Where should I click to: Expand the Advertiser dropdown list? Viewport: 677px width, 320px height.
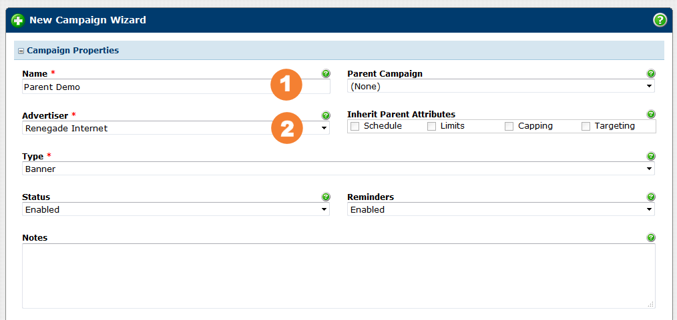point(176,128)
